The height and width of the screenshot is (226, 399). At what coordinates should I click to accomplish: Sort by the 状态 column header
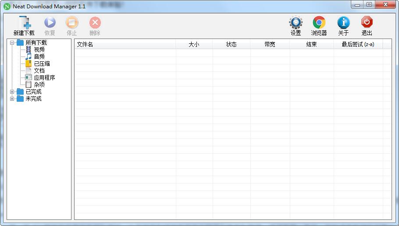point(232,45)
